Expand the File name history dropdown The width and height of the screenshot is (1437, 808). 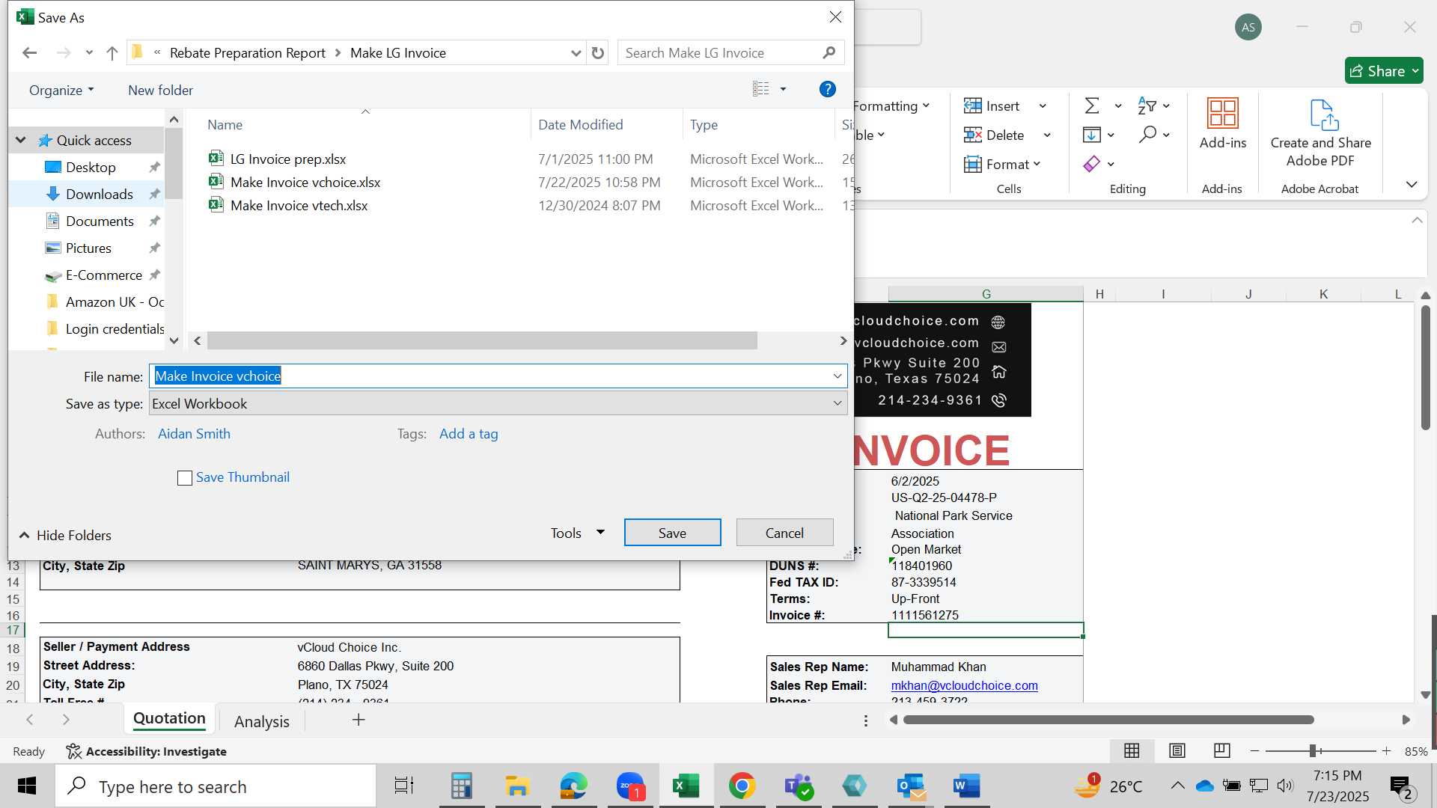[838, 376]
